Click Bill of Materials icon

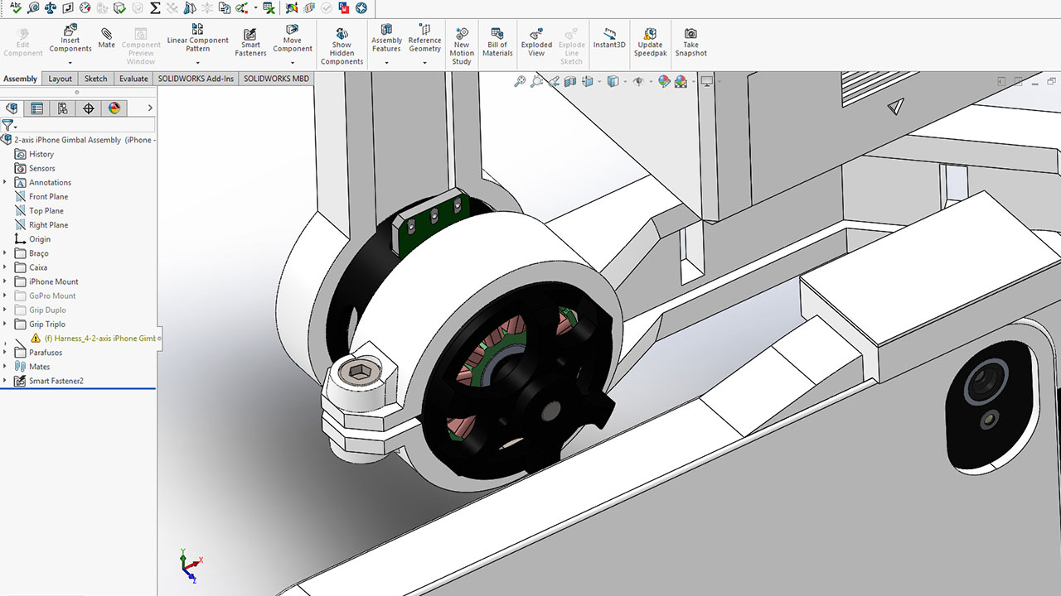(497, 41)
